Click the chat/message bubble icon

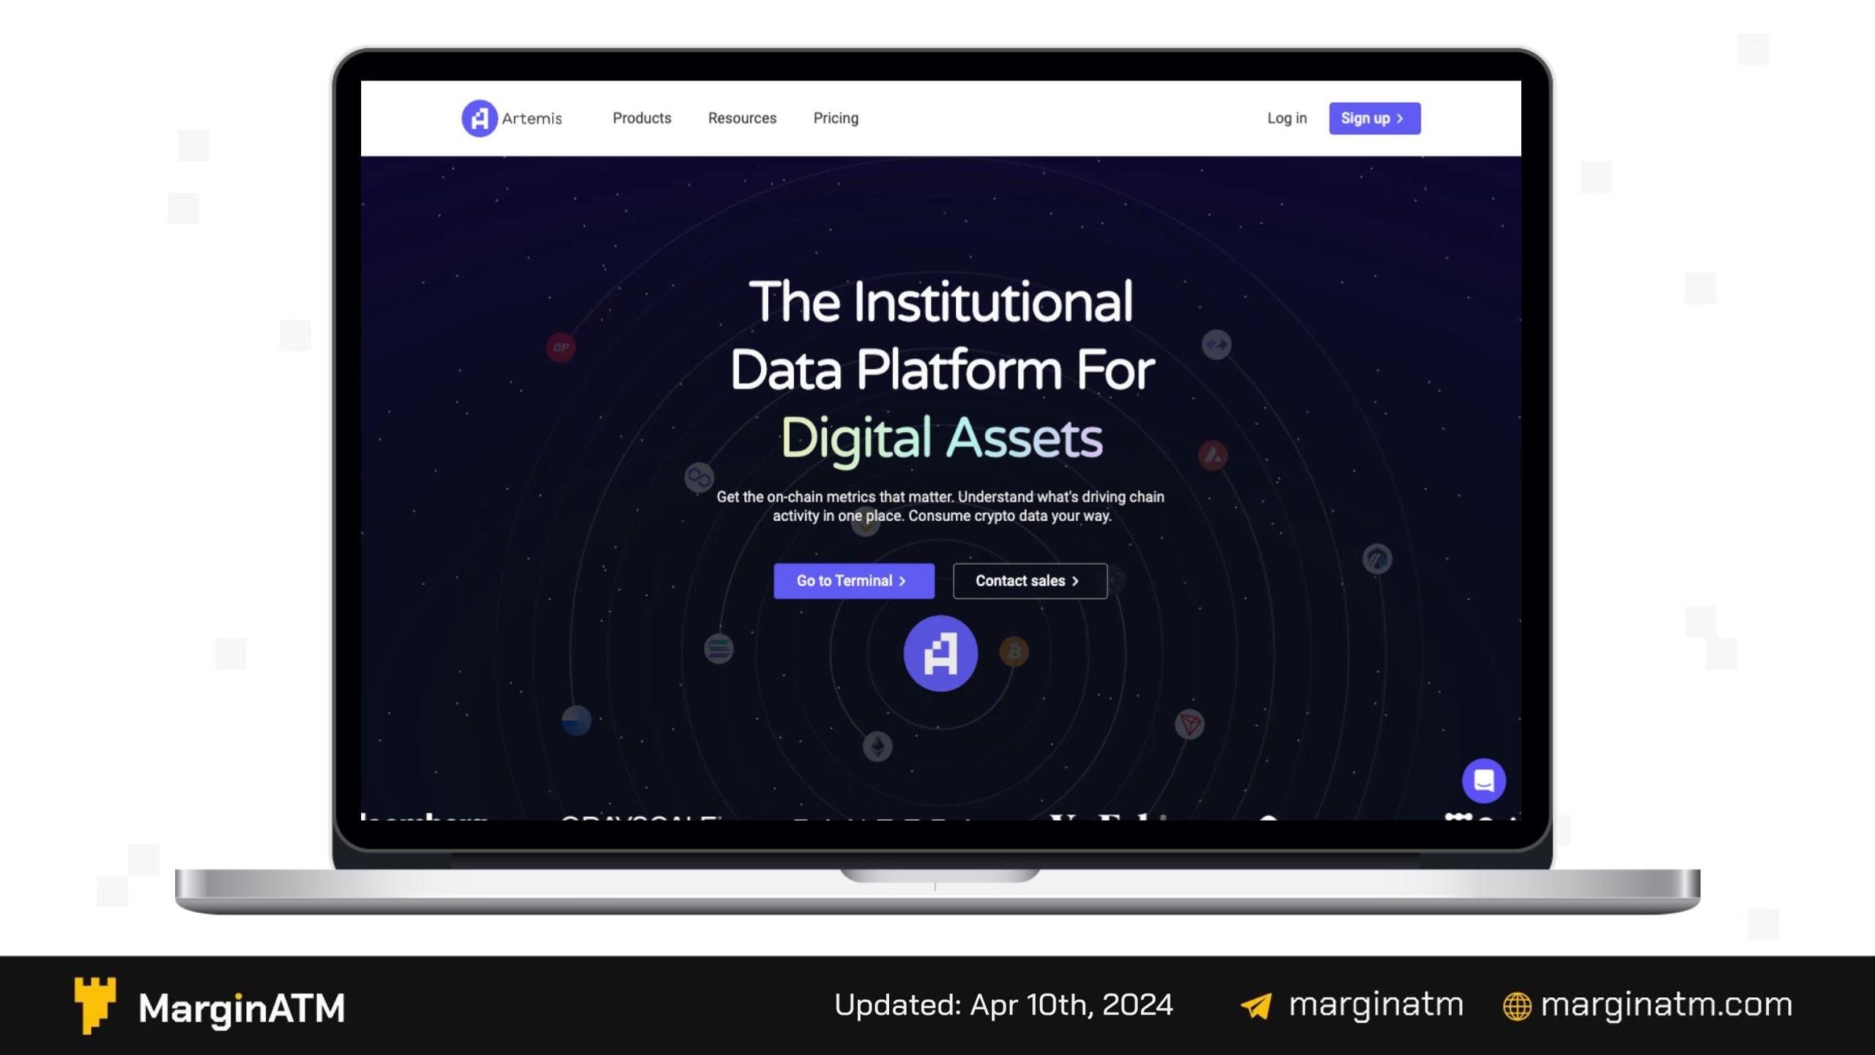(x=1483, y=780)
